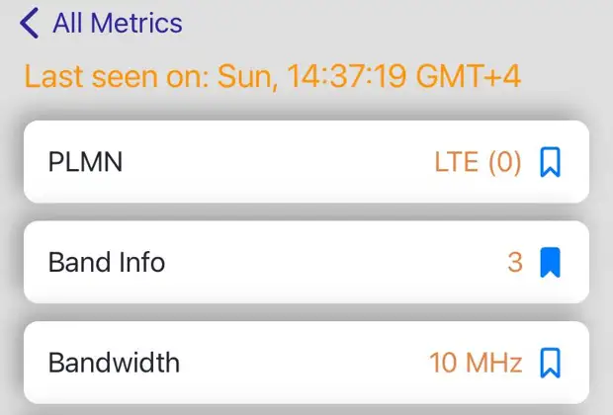Select the Bandwidth label text
The image size is (613, 415).
[114, 363]
